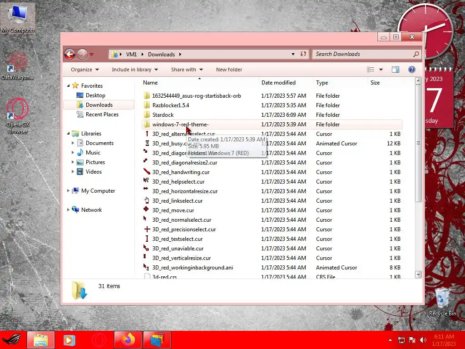Click the 3D_red_textselect.cur I-beam icon

click(147, 239)
